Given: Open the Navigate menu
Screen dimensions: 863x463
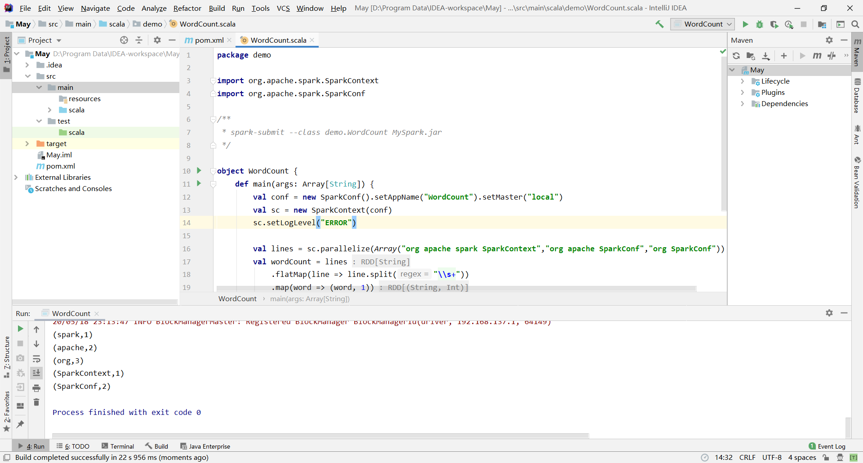Looking at the screenshot, I should [95, 8].
